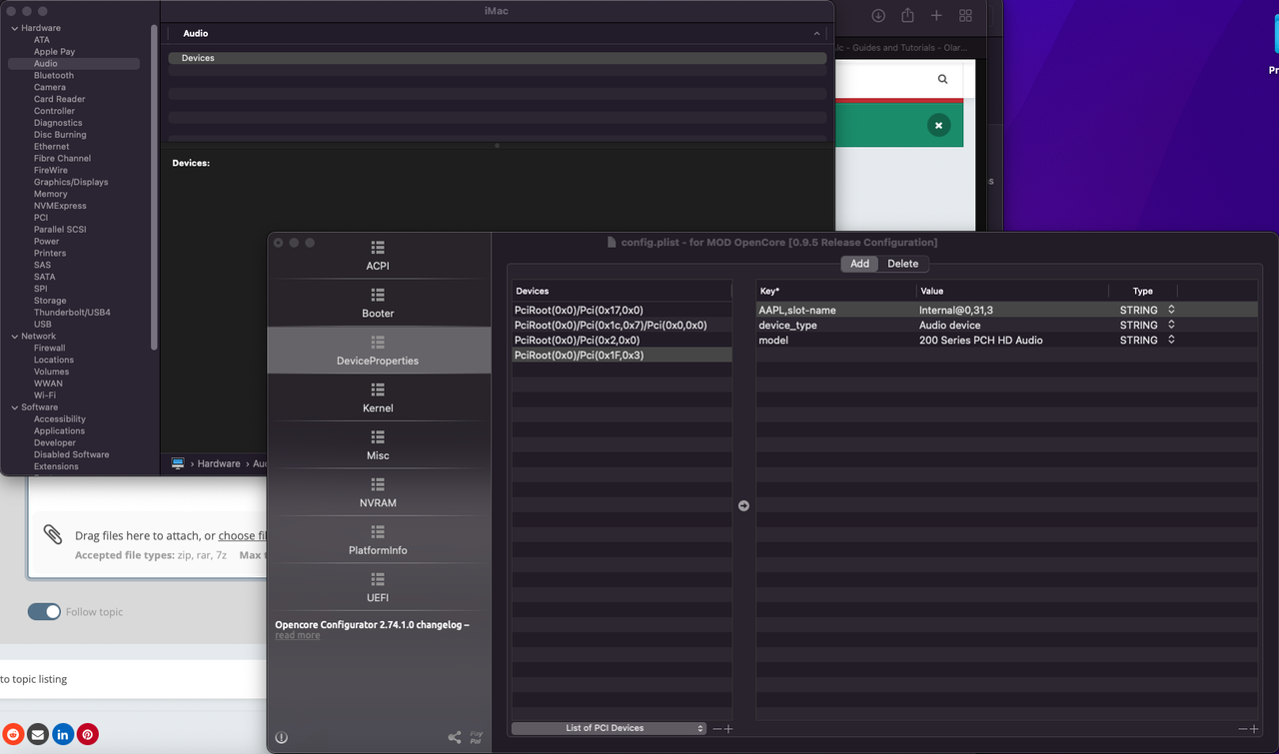Image resolution: width=1279 pixels, height=754 pixels.
Task: Select the DeviceProperties section
Action: tap(378, 351)
